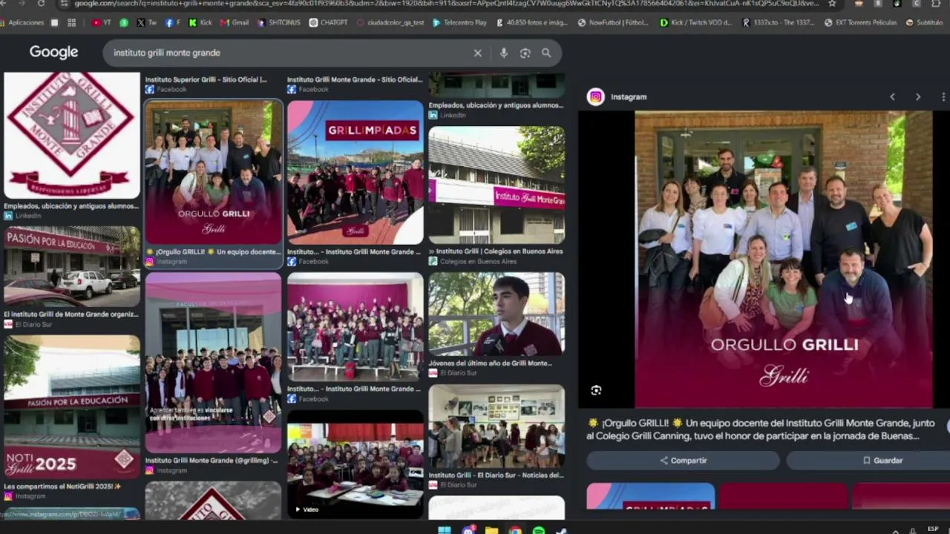Image resolution: width=950 pixels, height=534 pixels.
Task: Go to next image in preview panel
Action: coord(918,96)
